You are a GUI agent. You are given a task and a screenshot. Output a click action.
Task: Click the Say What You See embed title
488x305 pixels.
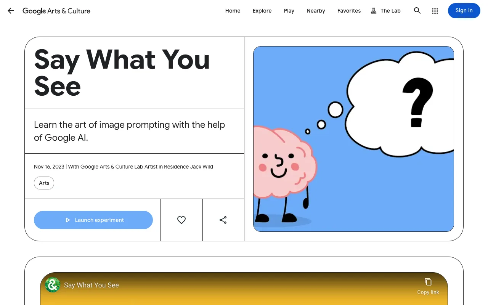[x=91, y=285]
